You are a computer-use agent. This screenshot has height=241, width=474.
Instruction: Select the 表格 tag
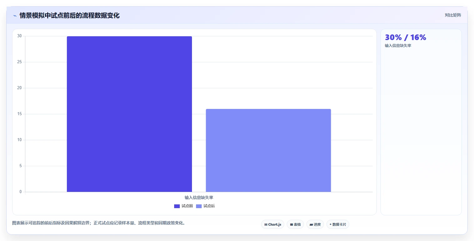coord(295,224)
